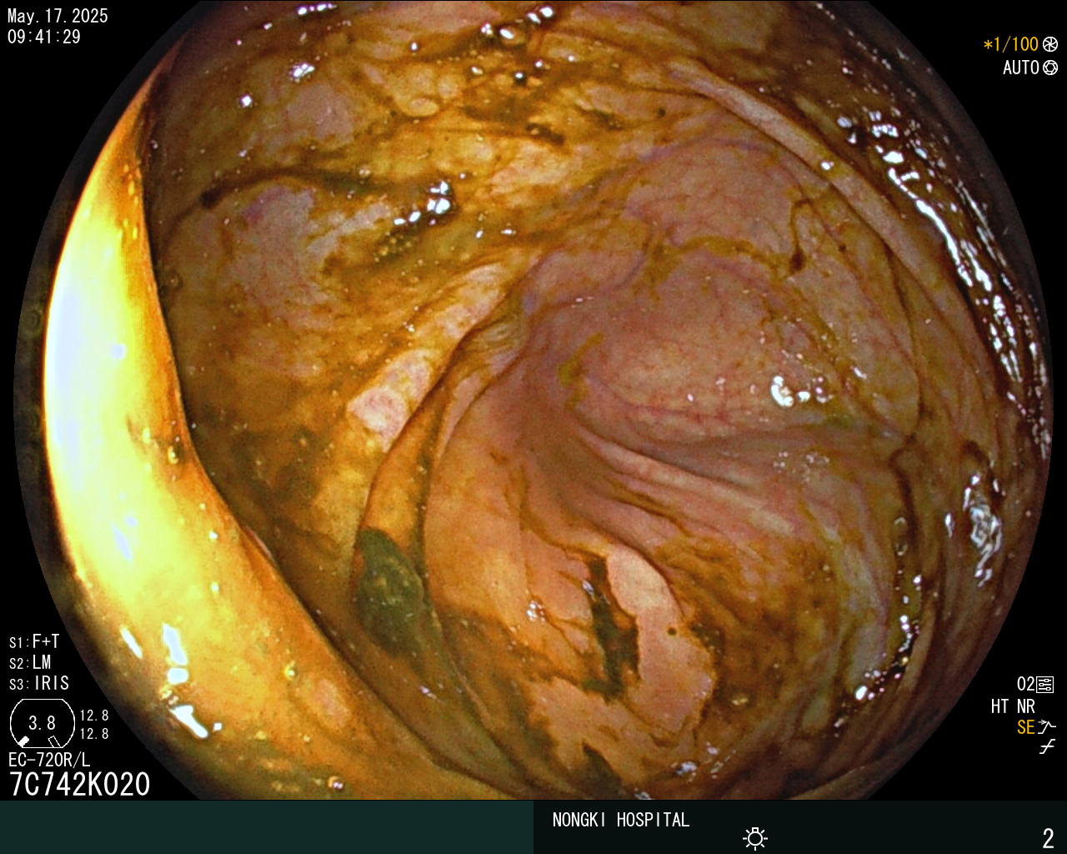Click the lower 12.8 diameter value
Screen dimensions: 1067x854
point(94,734)
